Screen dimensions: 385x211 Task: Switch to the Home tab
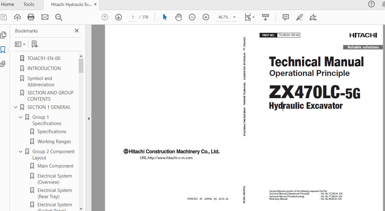pyautogui.click(x=7, y=4)
